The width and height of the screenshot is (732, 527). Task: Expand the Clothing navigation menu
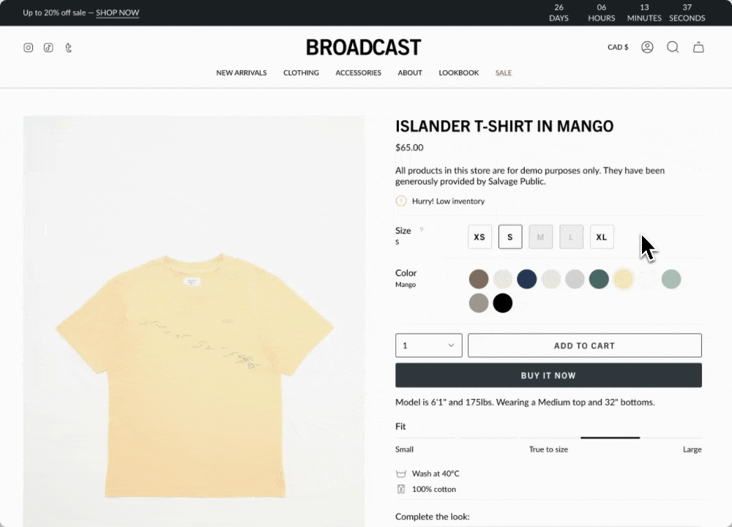click(x=301, y=72)
